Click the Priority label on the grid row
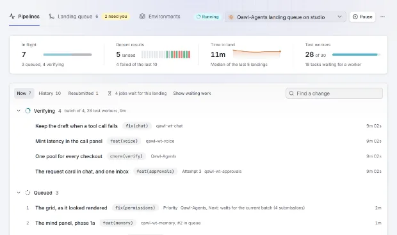 (x=170, y=208)
